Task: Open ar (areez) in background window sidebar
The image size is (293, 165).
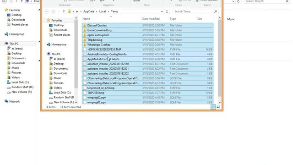Action: pyautogui.click(x=15, y=49)
